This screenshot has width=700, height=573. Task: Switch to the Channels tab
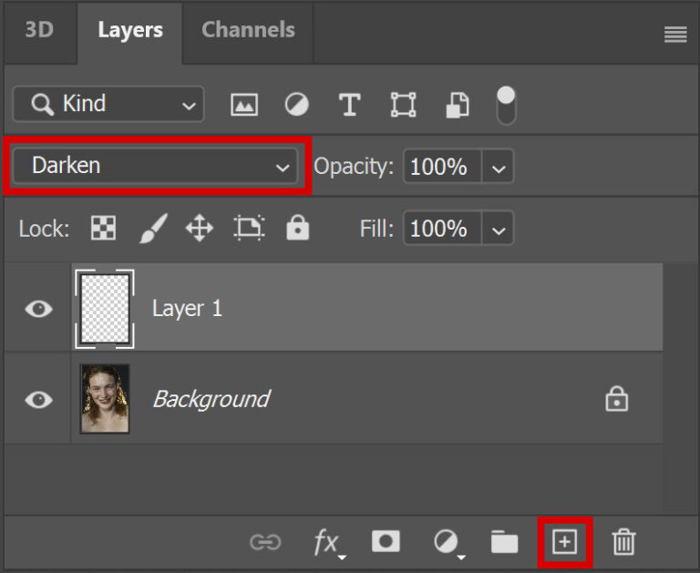point(248,30)
